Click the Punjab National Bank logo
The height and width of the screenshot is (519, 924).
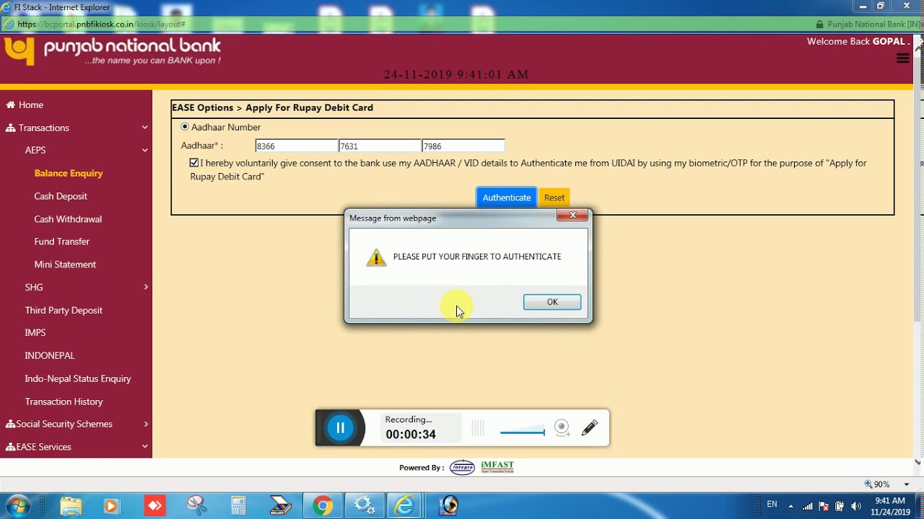click(x=113, y=52)
